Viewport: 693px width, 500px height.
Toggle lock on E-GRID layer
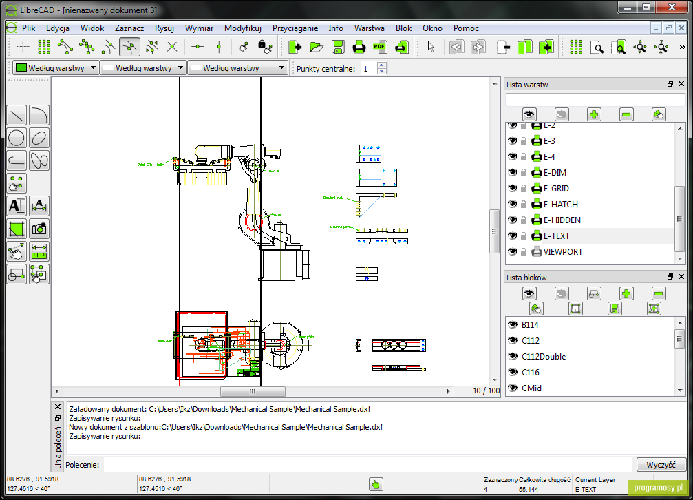[x=524, y=189]
